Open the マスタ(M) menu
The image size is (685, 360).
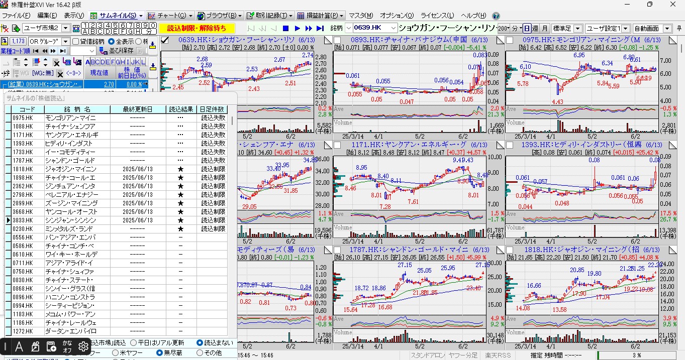[361, 16]
